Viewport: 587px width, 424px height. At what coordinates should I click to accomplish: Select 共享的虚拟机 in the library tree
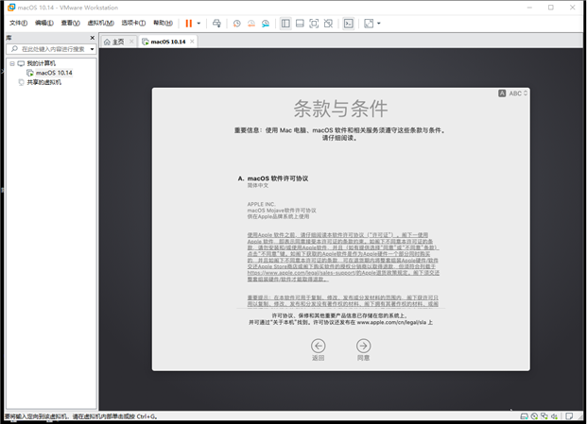coord(43,82)
